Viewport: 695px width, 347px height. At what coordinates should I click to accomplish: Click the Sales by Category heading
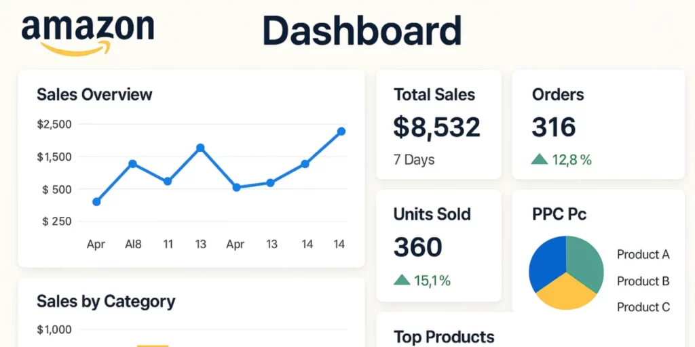click(106, 302)
